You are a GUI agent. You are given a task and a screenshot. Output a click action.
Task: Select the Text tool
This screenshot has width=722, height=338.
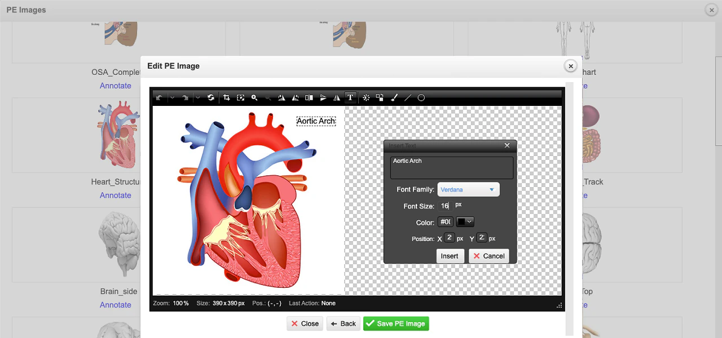pyautogui.click(x=350, y=97)
